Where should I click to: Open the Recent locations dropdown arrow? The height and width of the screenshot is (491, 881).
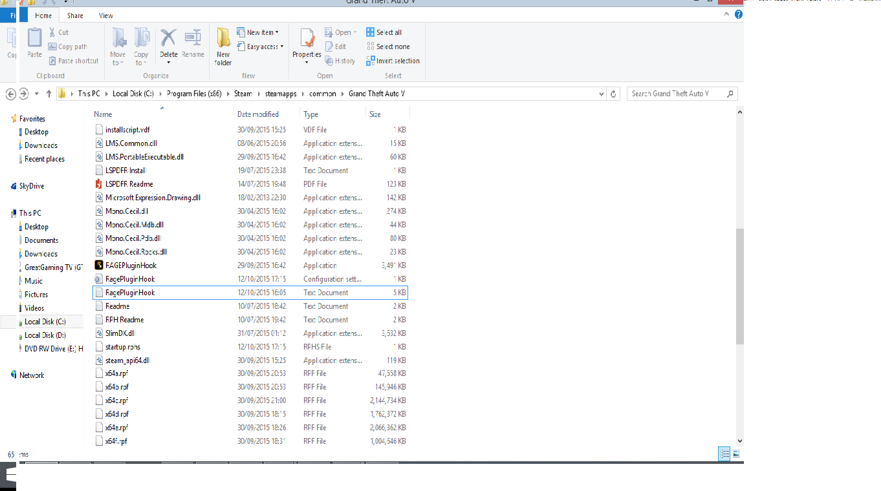click(37, 94)
